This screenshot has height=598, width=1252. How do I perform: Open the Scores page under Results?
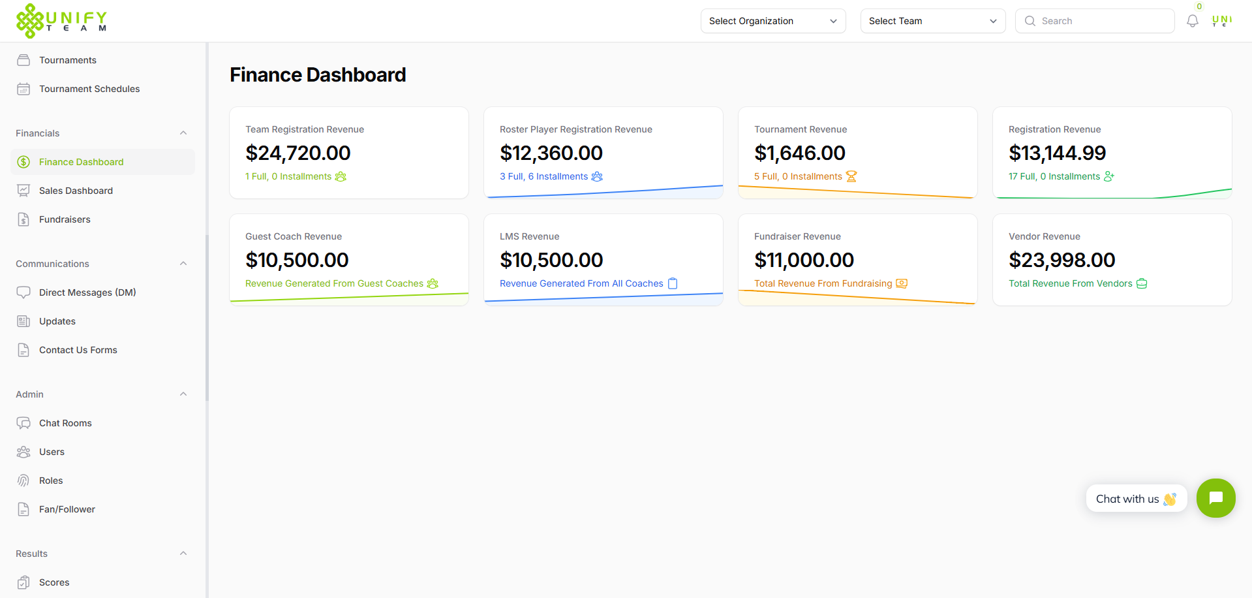pos(53,582)
